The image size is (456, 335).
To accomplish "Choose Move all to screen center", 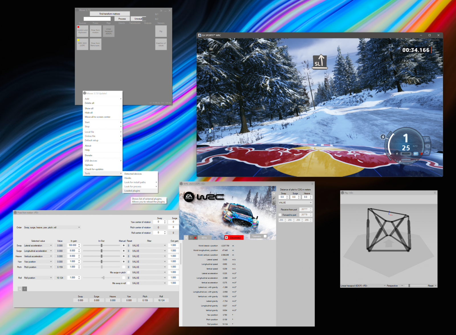I will coord(102,117).
